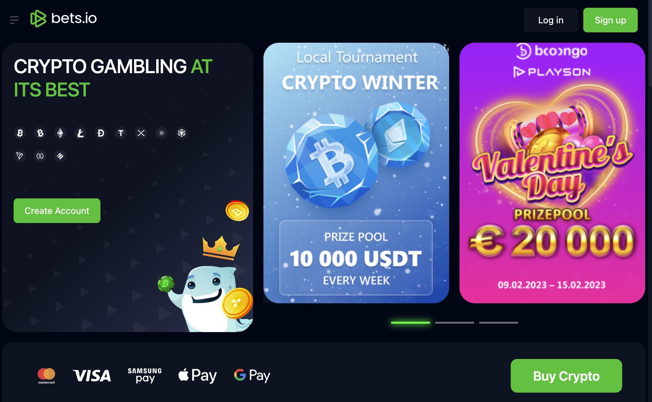652x402 pixels.
Task: Select the XRP coin icon
Action: point(141,133)
